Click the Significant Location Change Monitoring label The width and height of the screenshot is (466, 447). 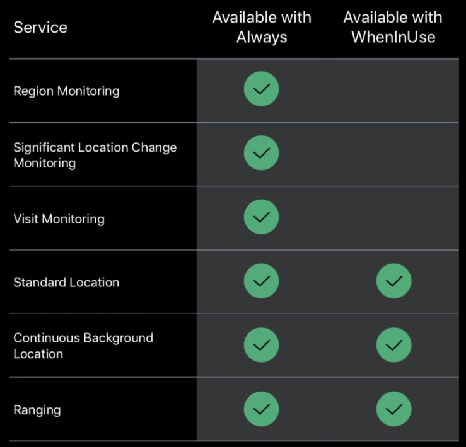[95, 155]
